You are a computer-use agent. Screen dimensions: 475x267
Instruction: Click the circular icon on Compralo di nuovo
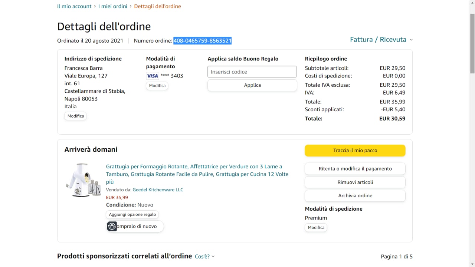(112, 226)
